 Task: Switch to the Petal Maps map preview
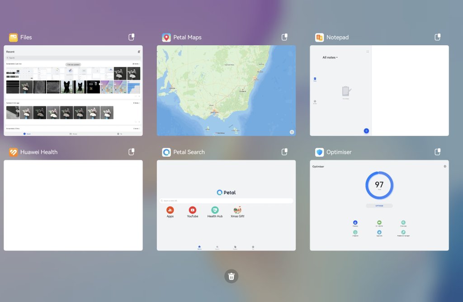click(226, 91)
